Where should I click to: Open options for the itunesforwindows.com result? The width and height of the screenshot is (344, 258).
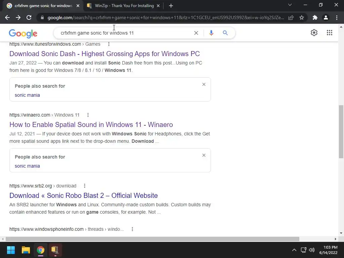tap(109, 44)
